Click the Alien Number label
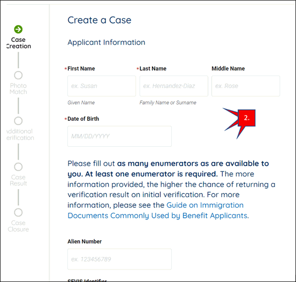The image size is (296, 282). 85,242
